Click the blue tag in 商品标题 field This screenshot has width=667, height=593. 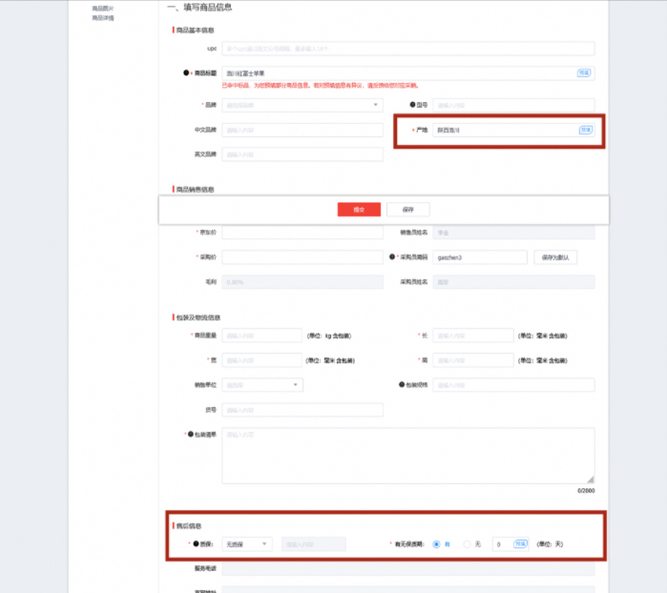pyautogui.click(x=584, y=72)
